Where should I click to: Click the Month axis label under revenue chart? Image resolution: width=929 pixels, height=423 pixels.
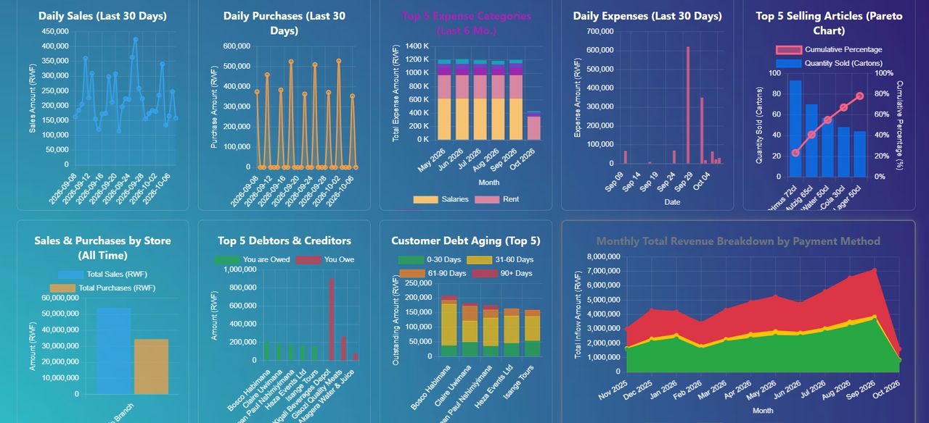763,411
